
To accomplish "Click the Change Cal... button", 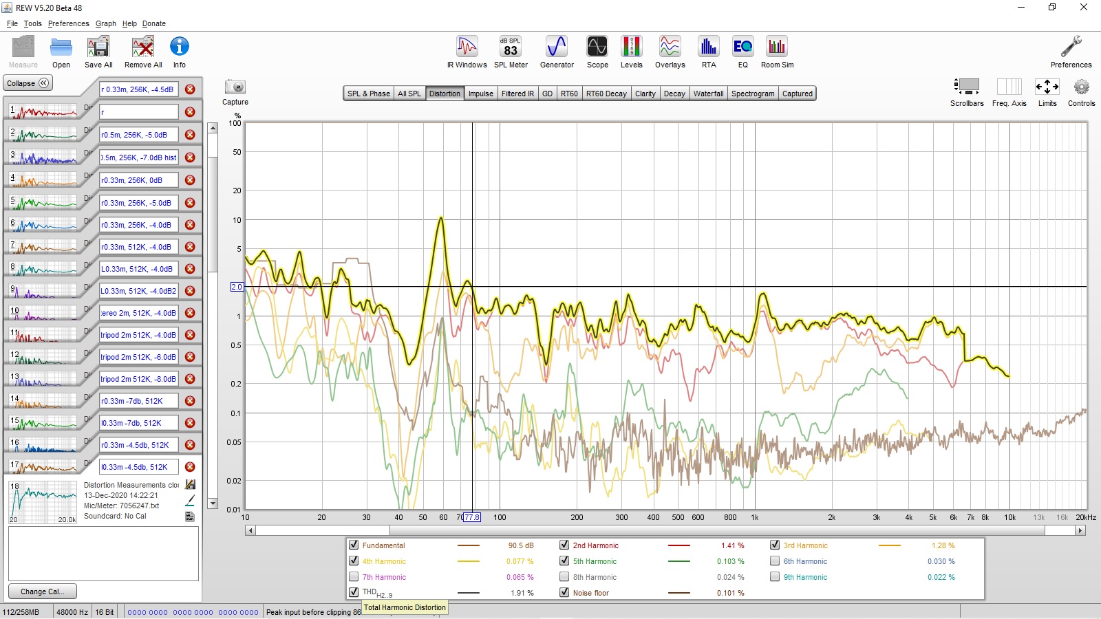I will [42, 591].
